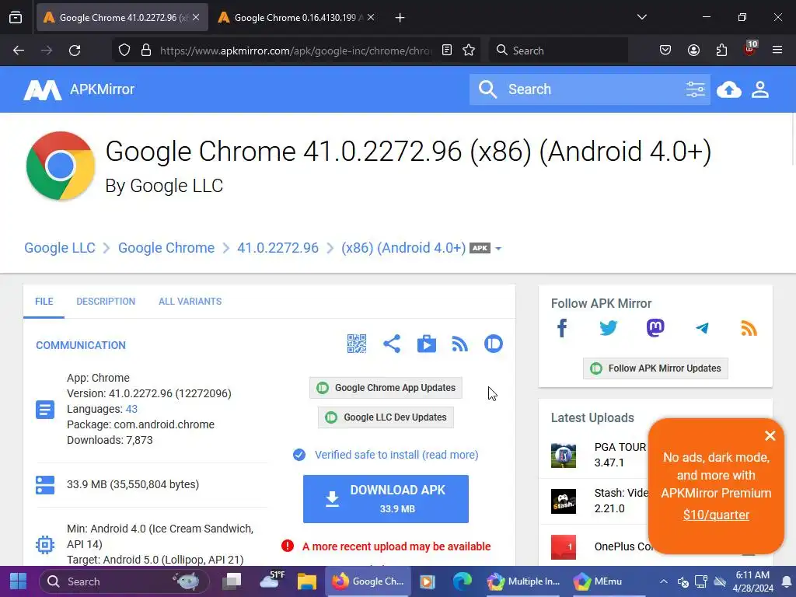Open the Firefox account icon
This screenshot has height=597, width=796.
point(693,51)
